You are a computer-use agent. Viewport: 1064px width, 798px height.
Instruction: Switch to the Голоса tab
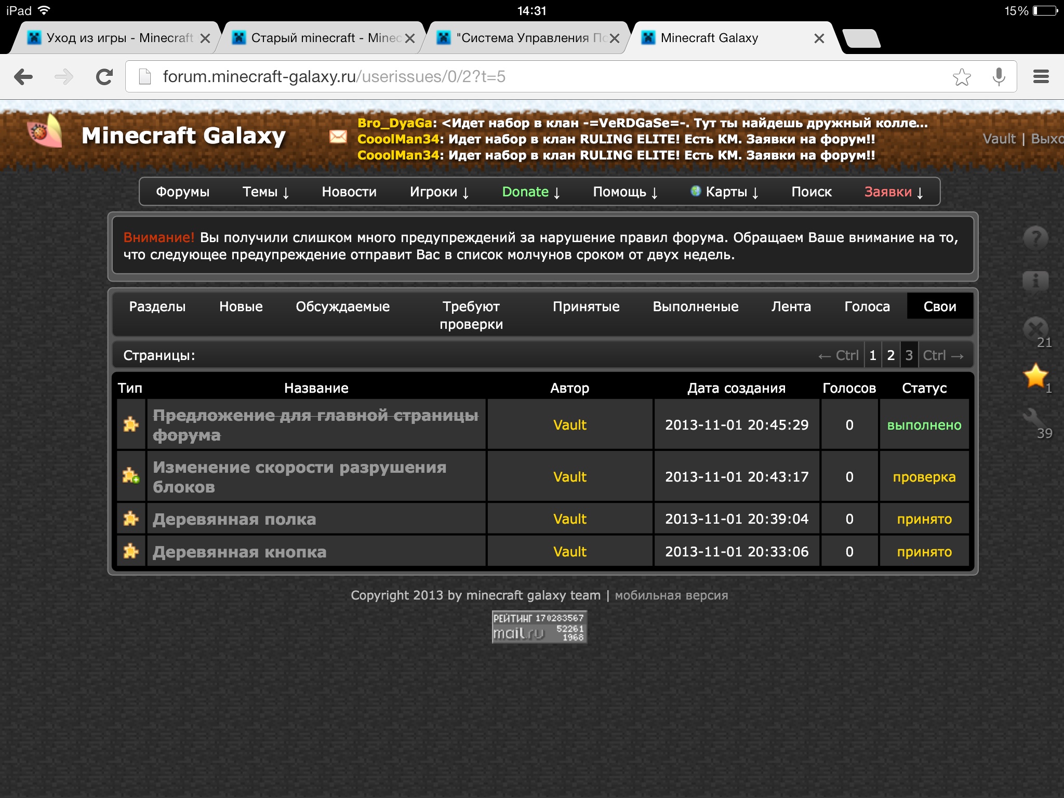(867, 307)
